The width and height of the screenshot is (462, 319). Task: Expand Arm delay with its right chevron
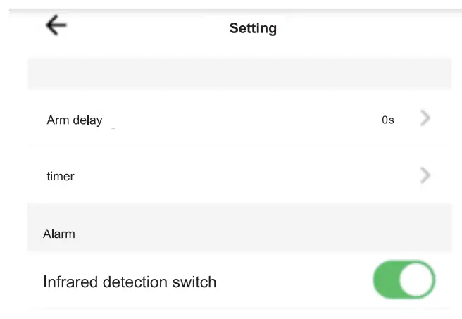click(425, 119)
